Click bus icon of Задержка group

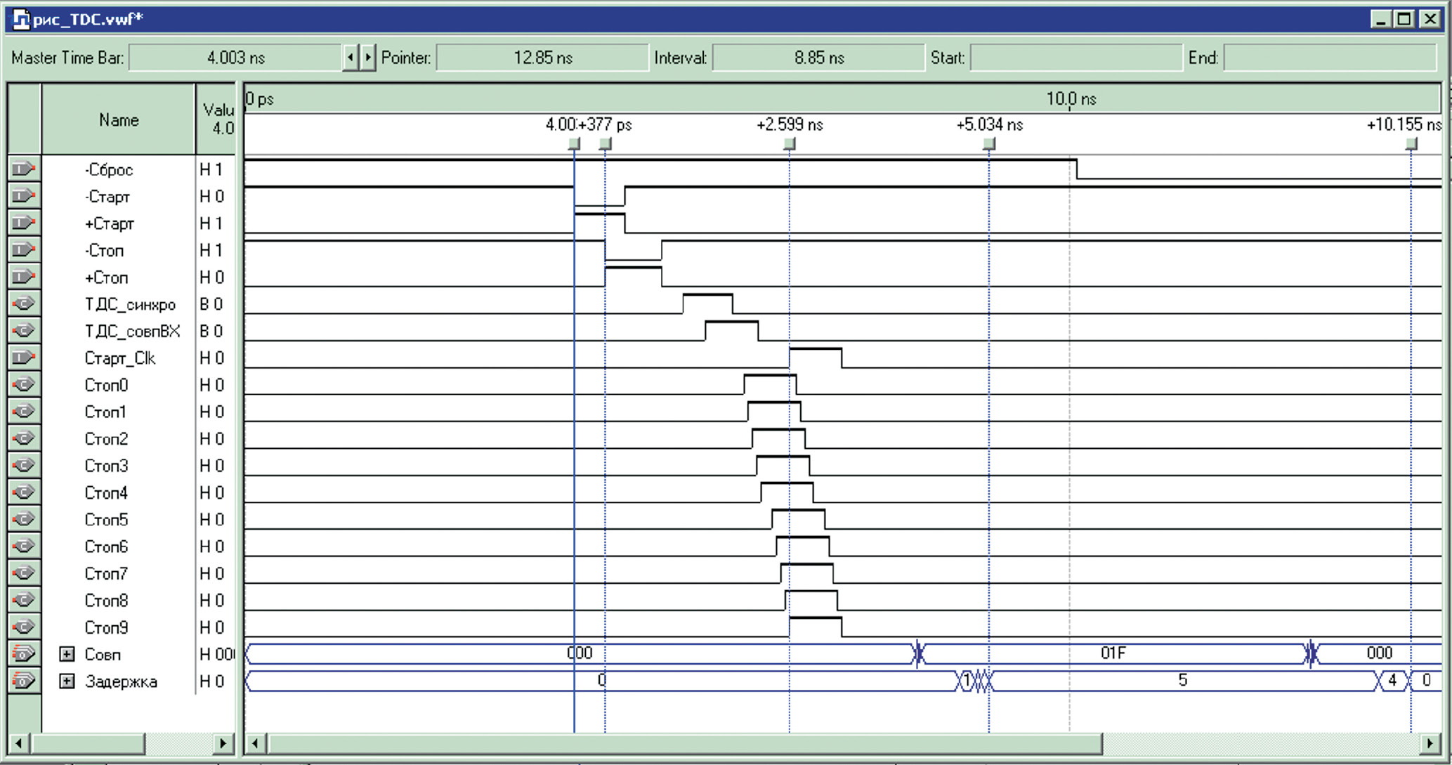[23, 681]
